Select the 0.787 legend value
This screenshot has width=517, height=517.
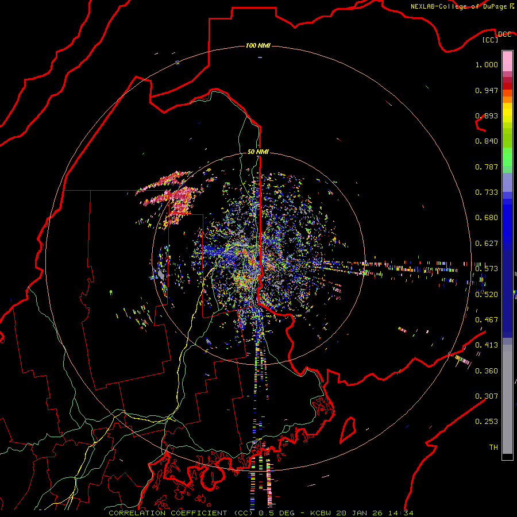tap(487, 167)
